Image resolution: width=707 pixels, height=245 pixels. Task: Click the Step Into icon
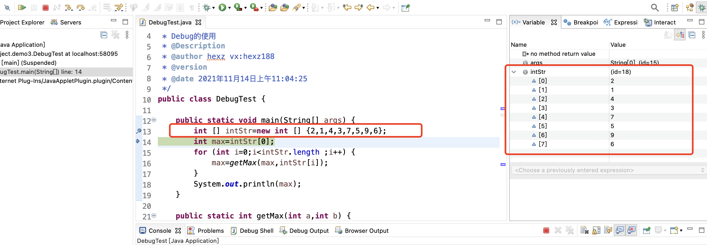[x=68, y=7]
